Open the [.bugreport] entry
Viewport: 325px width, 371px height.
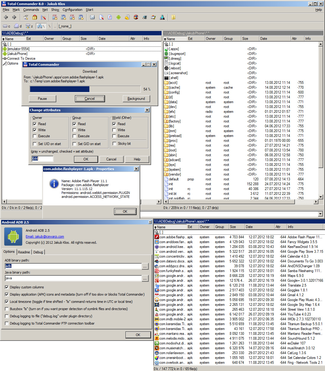(177, 54)
